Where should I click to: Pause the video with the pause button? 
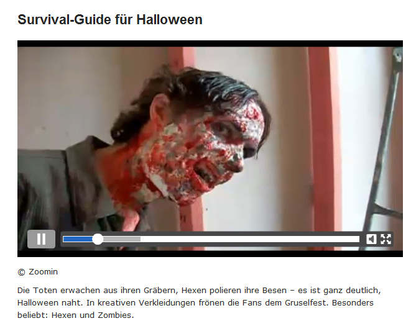[41, 239]
